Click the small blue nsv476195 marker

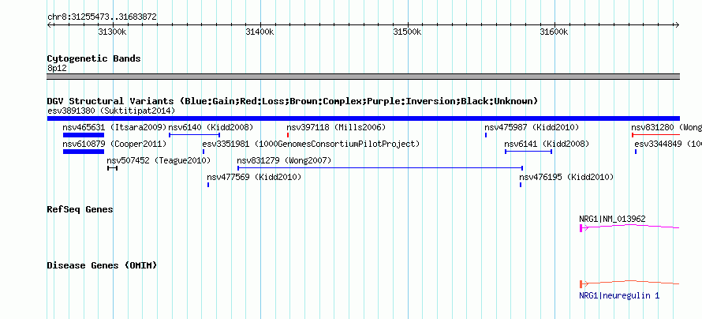pos(521,185)
